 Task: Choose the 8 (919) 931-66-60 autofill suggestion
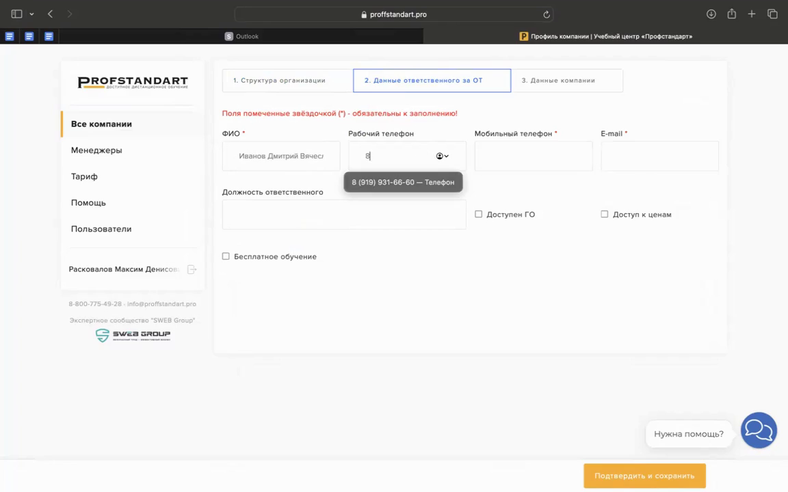(403, 182)
